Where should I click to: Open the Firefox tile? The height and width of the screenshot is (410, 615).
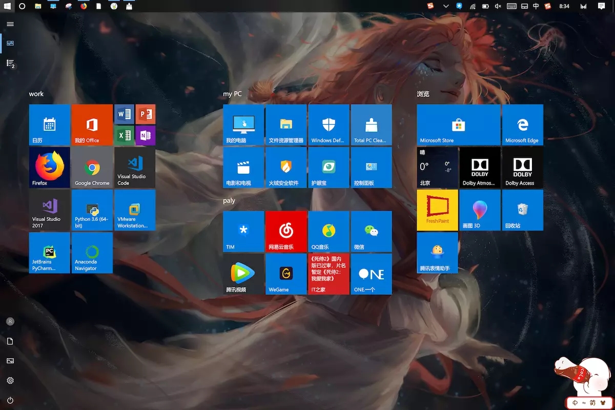(x=50, y=168)
